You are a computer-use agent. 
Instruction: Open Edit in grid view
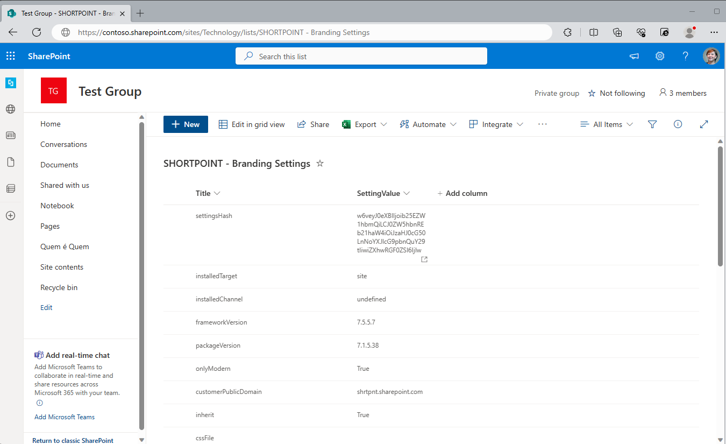[252, 124]
